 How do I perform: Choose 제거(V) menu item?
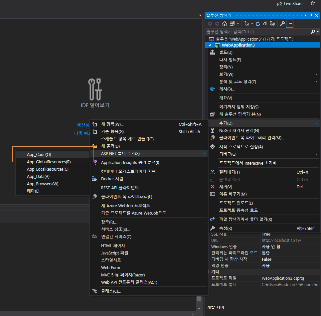pyautogui.click(x=264, y=187)
